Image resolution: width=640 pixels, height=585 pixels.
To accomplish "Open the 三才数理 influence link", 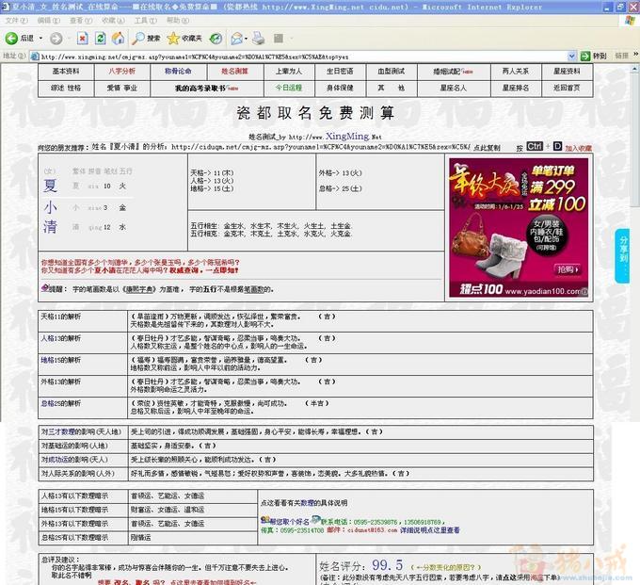I will pos(61,431).
